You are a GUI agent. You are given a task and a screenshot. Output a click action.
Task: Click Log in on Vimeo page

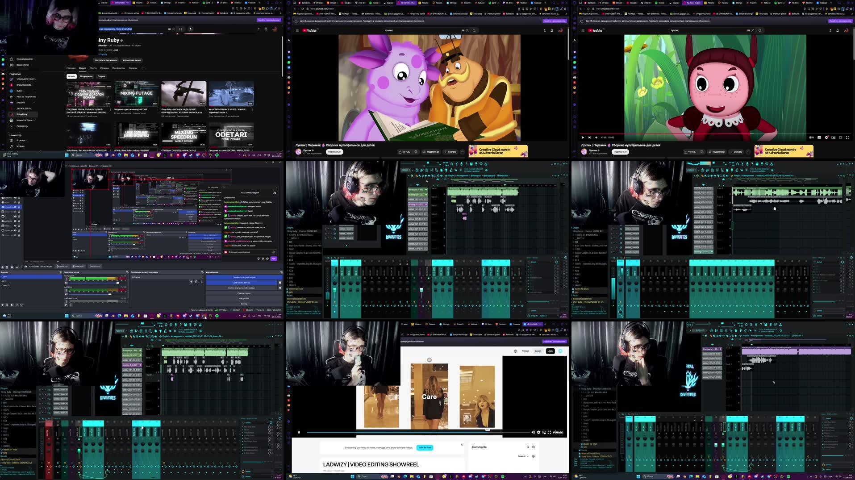[x=538, y=351]
